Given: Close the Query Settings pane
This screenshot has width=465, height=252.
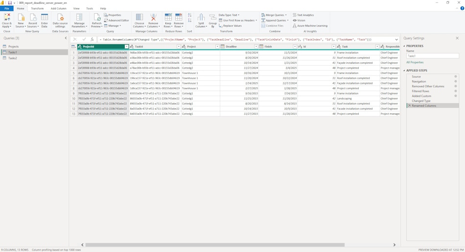Looking at the screenshot, I should click(457, 38).
